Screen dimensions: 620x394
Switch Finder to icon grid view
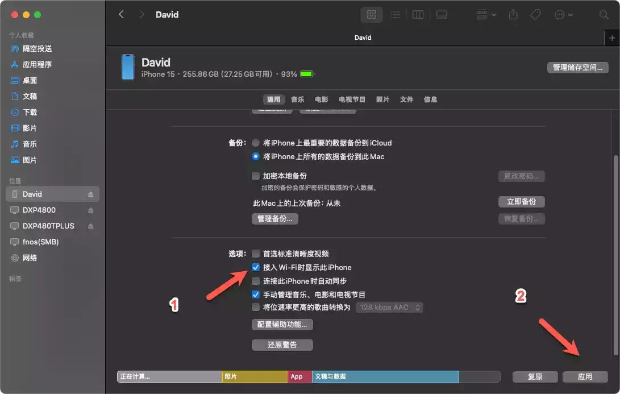click(371, 15)
